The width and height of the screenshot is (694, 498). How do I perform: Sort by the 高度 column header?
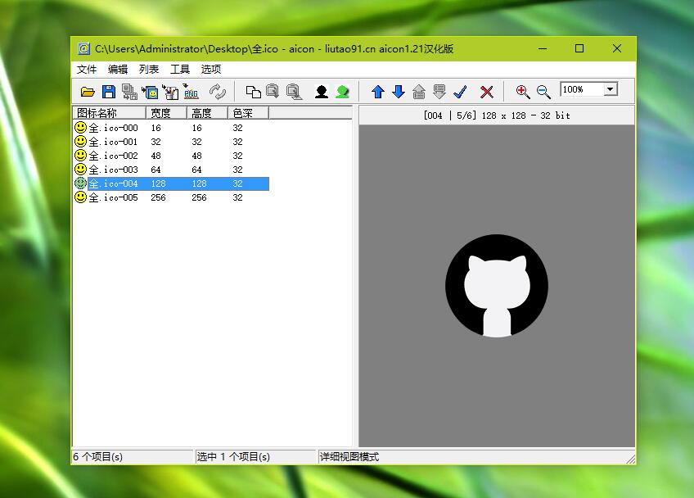click(207, 113)
